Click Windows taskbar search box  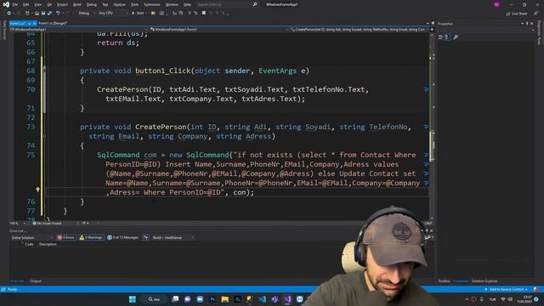(x=154, y=299)
